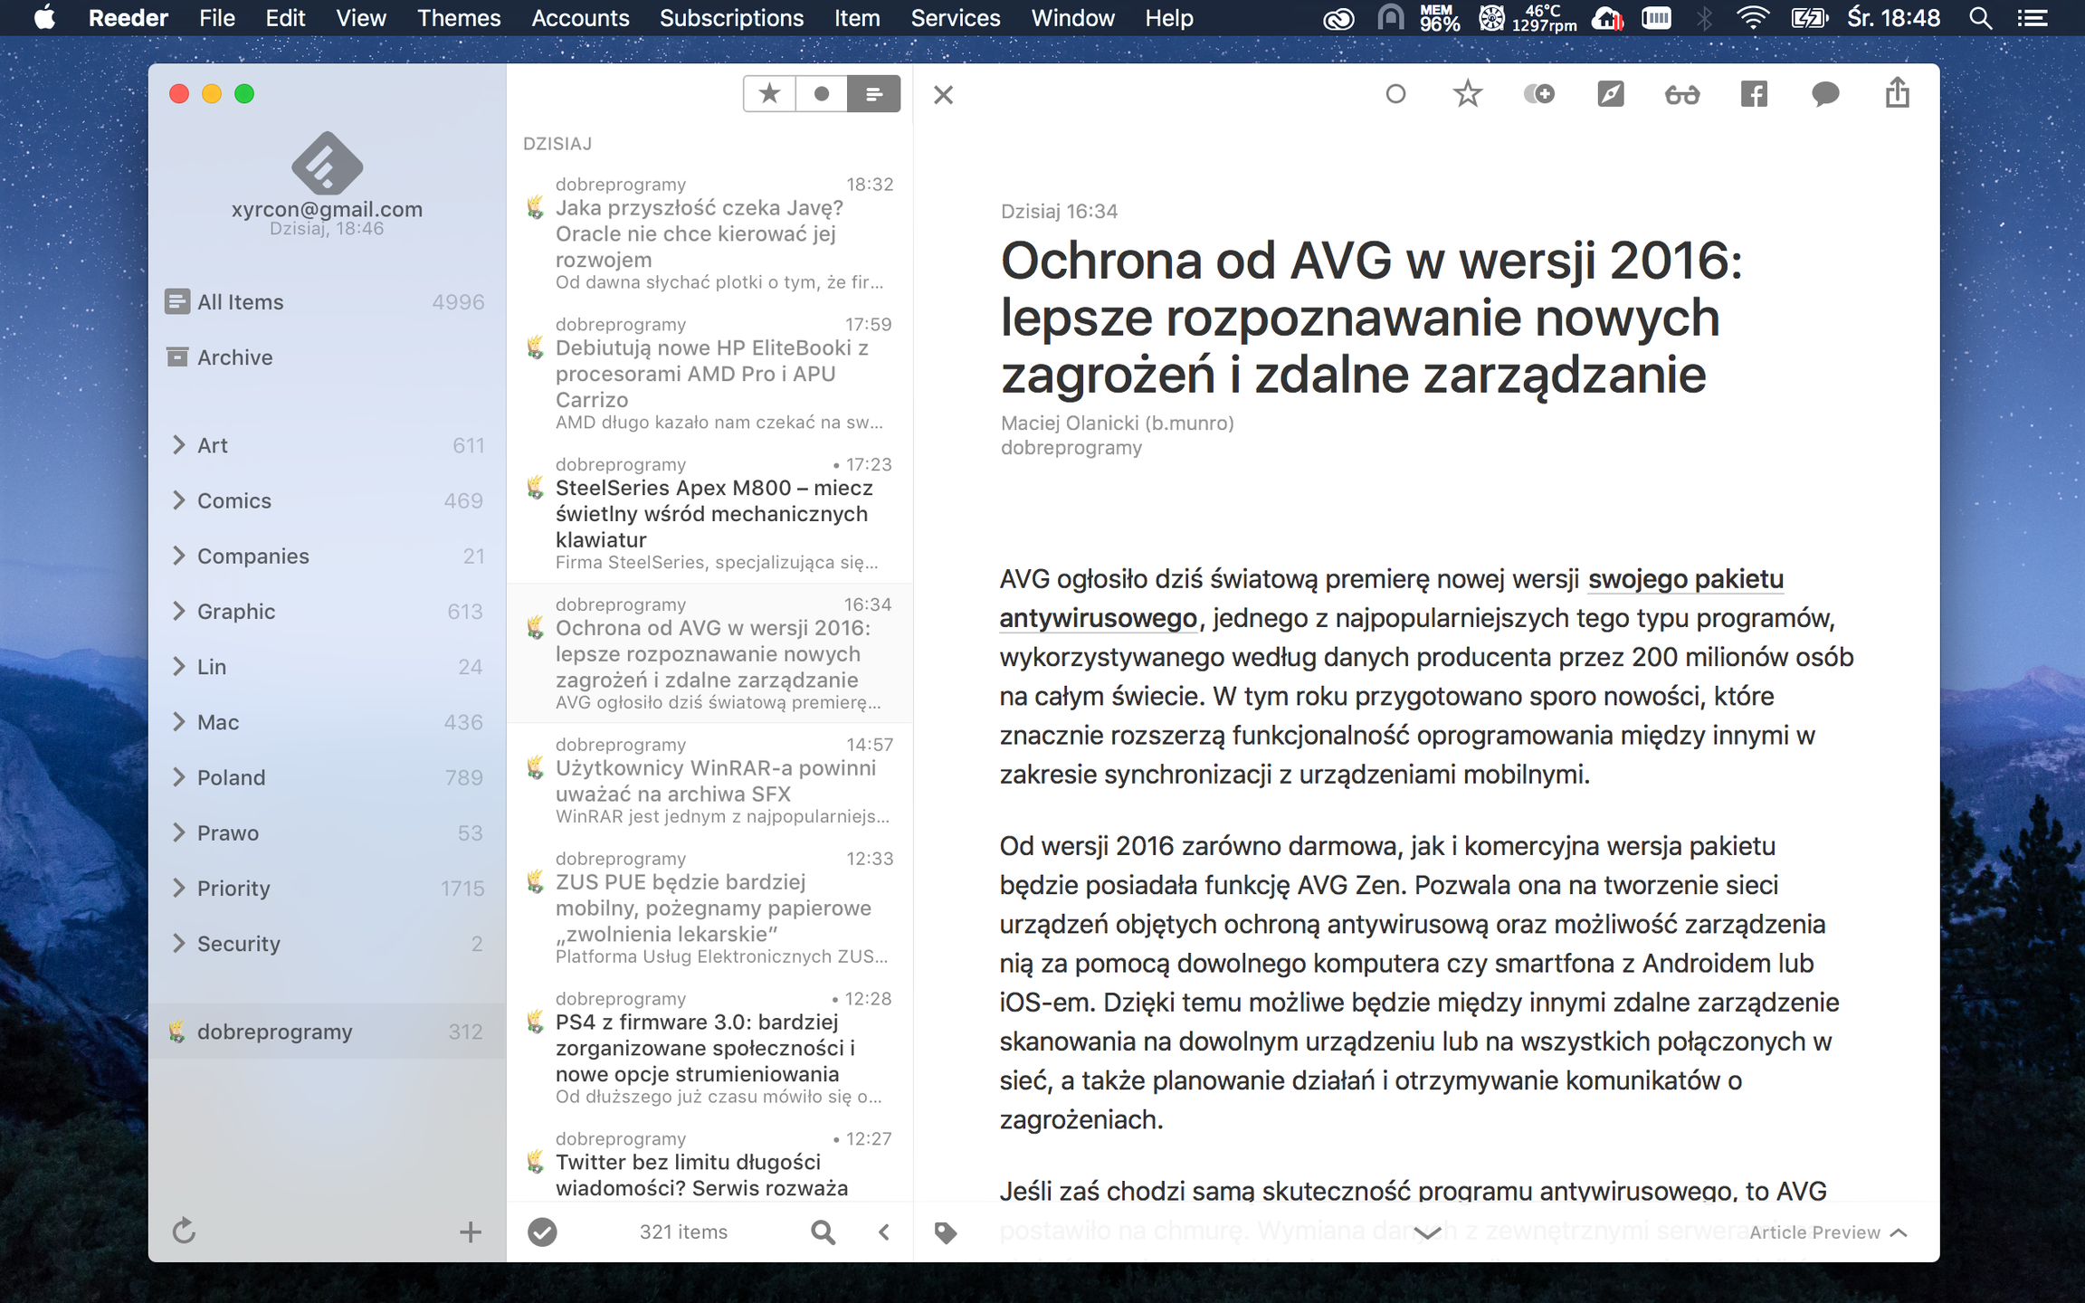Follow the 'swojego pakietu antywirusowego' link
This screenshot has width=2085, height=1303.
tap(1685, 579)
